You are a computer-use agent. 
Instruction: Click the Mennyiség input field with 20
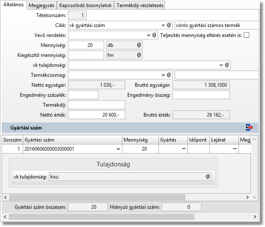coord(85,45)
